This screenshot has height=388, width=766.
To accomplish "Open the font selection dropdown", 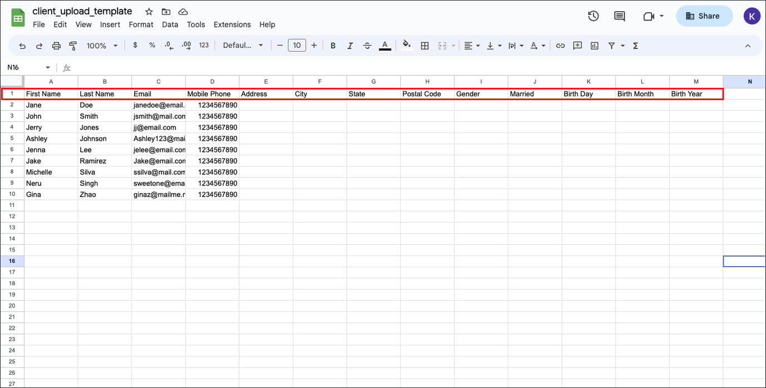I will (243, 46).
